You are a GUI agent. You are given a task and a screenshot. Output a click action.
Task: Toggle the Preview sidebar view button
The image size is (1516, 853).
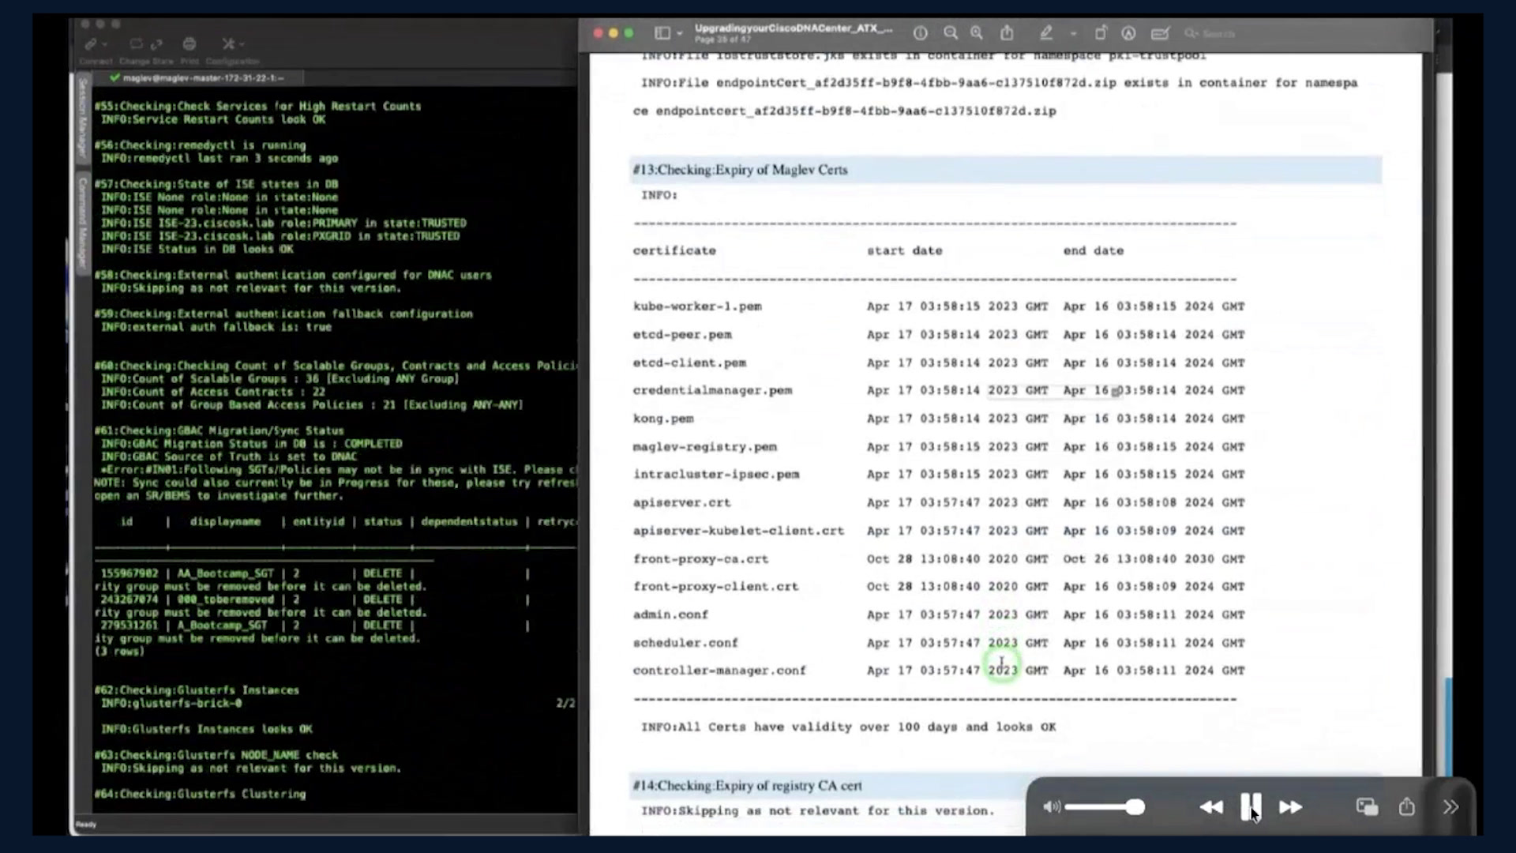(x=662, y=33)
